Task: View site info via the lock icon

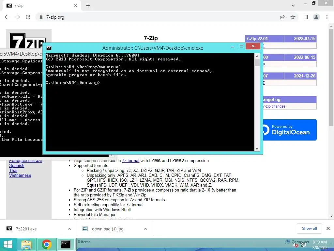Action: (x=41, y=17)
